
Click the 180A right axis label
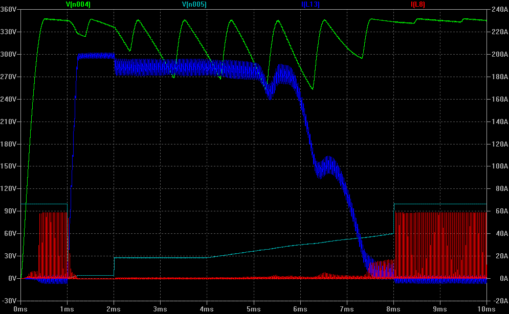(500, 77)
